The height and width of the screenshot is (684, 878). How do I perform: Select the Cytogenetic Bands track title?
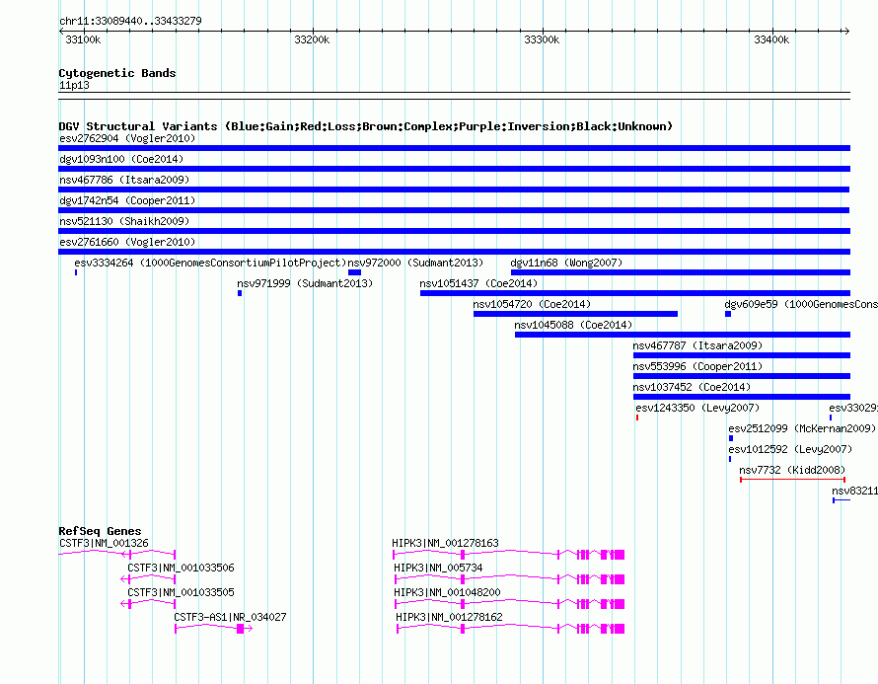coord(117,73)
